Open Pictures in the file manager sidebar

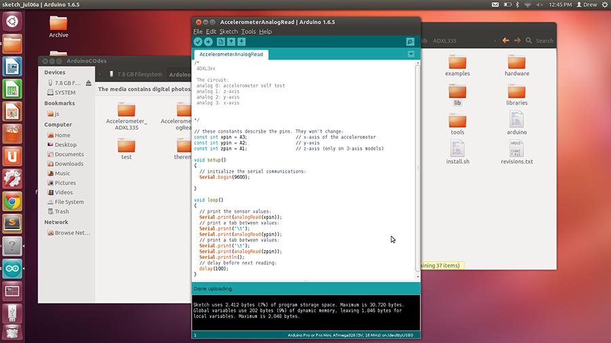62,183
